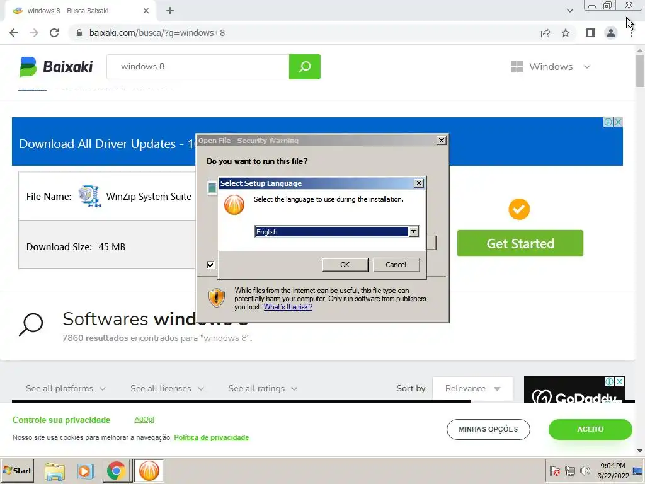Screen dimensions: 645x484
Task: Click the Get Started ad button
Action: coord(520,243)
